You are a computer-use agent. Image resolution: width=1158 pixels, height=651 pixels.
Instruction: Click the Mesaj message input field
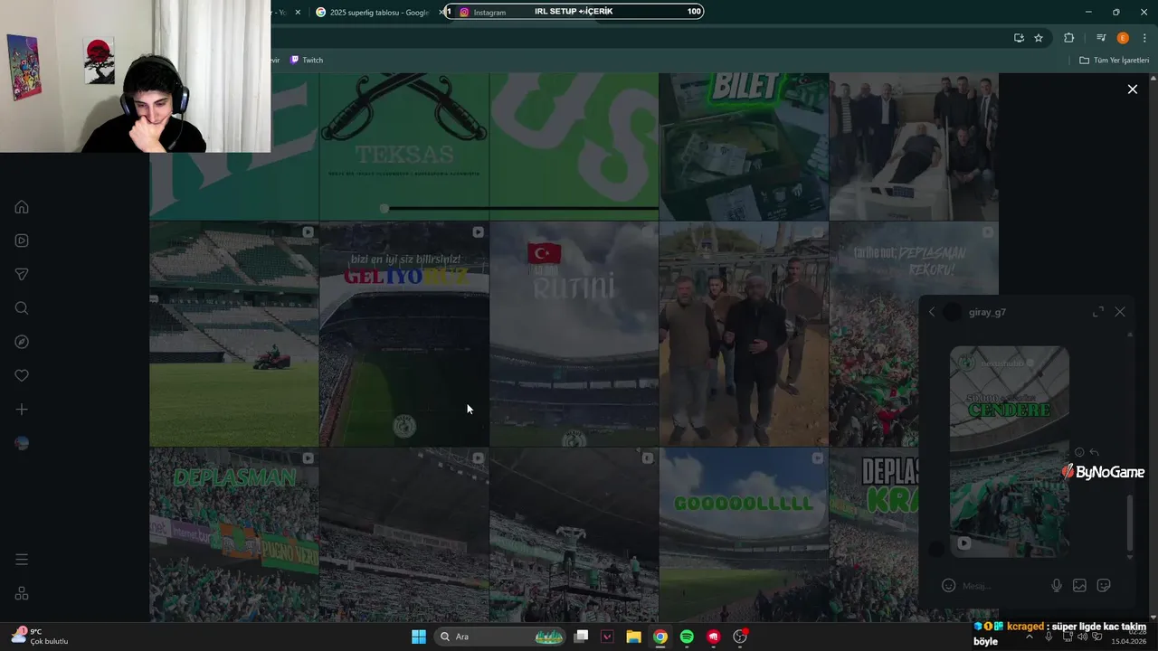click(1001, 586)
